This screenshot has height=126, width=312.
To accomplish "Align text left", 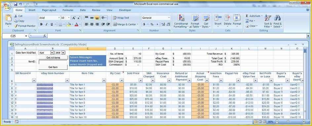I will [87, 24].
